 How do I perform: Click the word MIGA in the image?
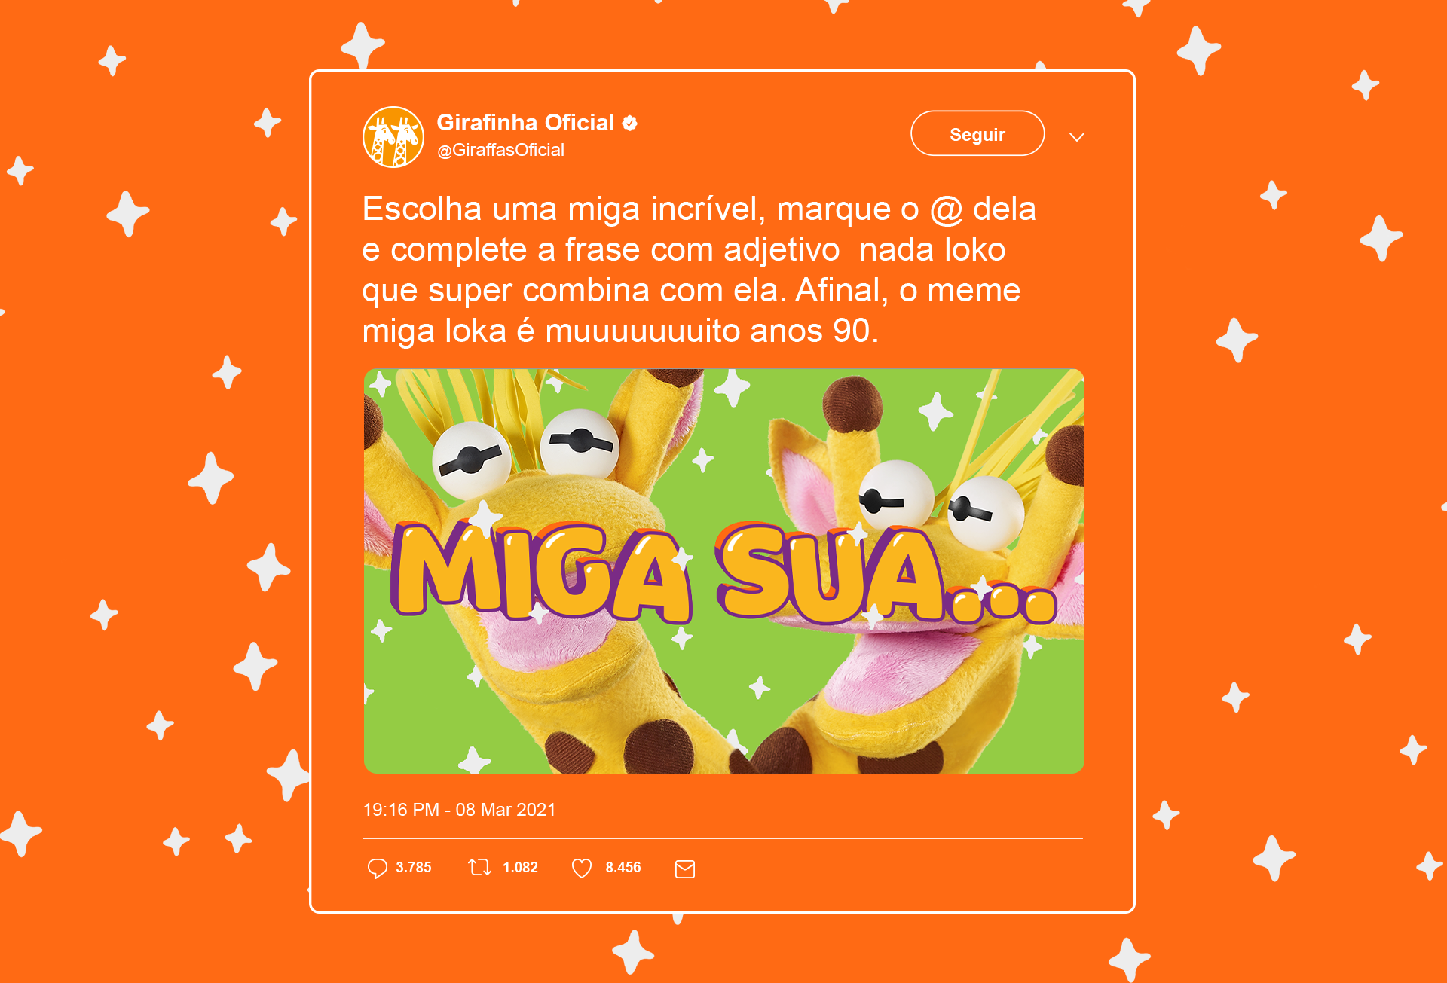(x=541, y=572)
